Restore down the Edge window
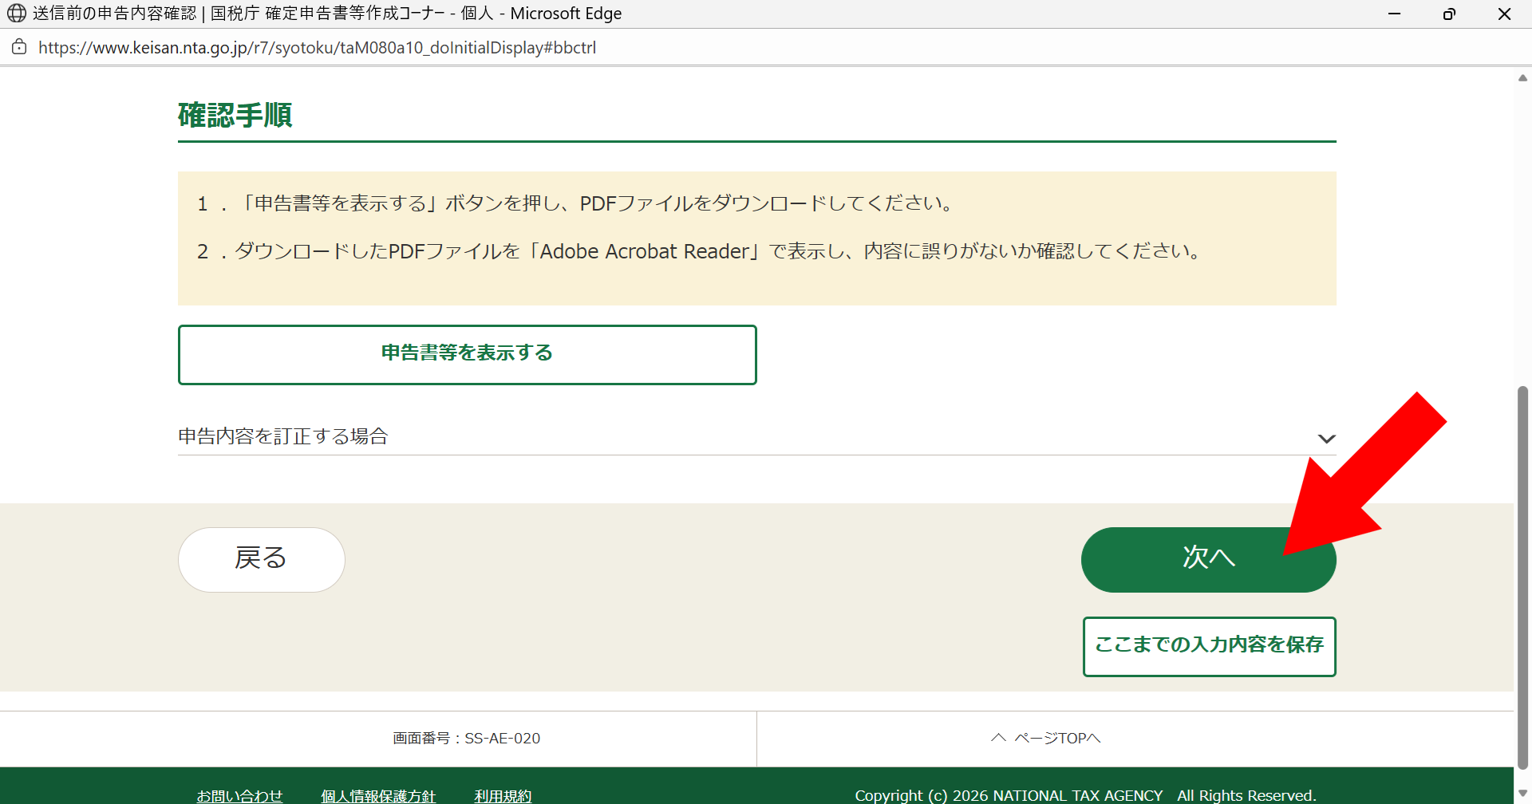The width and height of the screenshot is (1532, 804). pos(1450,13)
